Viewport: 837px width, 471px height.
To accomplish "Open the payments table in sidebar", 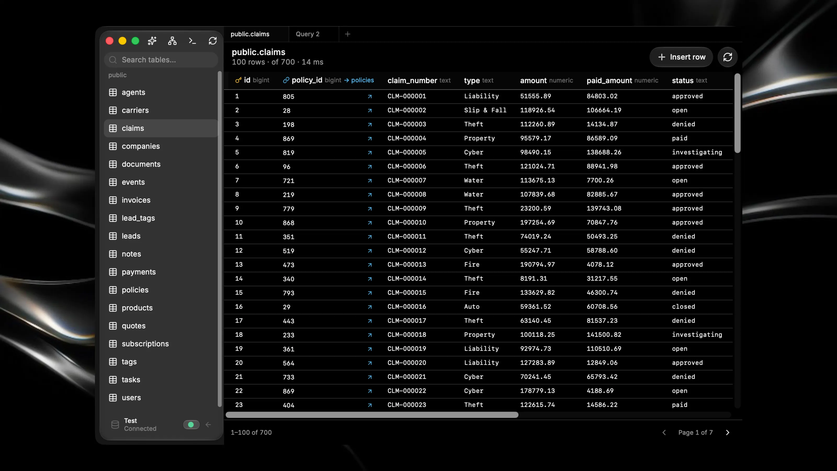I will click(161, 272).
